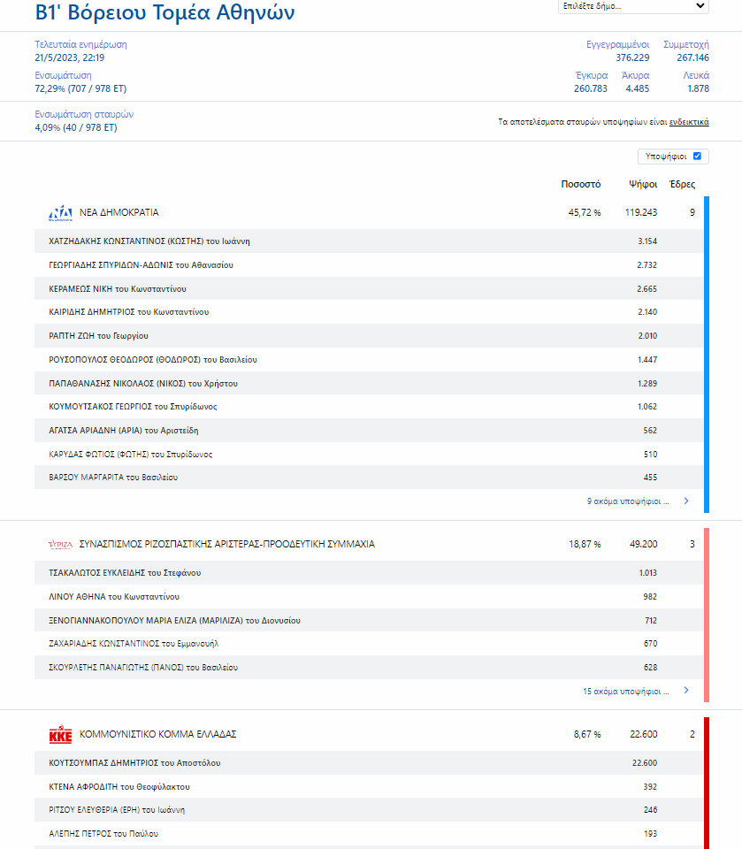Open the ενδεικτικά link
The width and height of the screenshot is (742, 849).
tap(688, 122)
